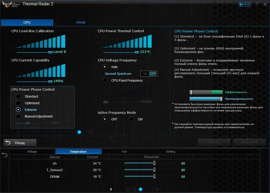The height and width of the screenshot is (193, 270).
Task: Adjust CPU Load-line Calibration slider handle
Action: point(50,52)
